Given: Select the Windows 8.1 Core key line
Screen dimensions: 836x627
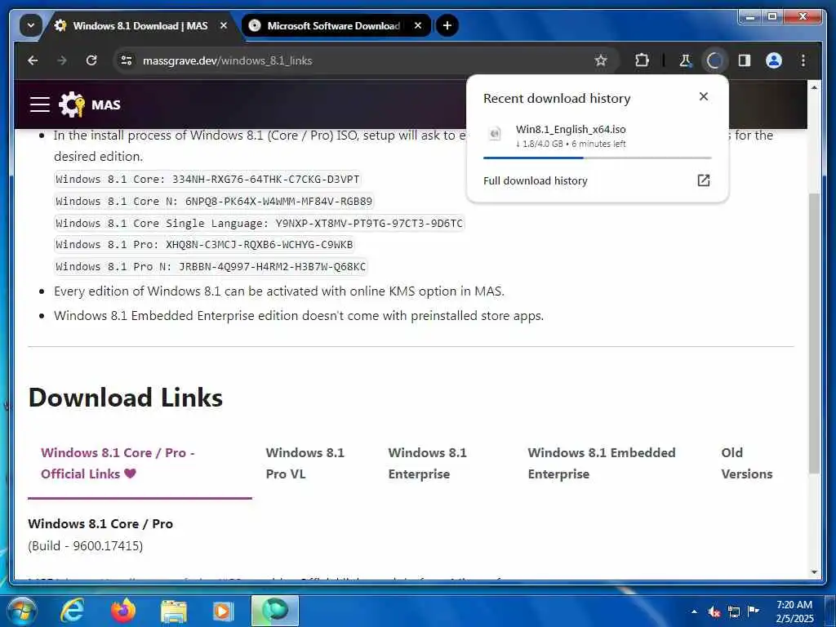Looking at the screenshot, I should point(207,179).
